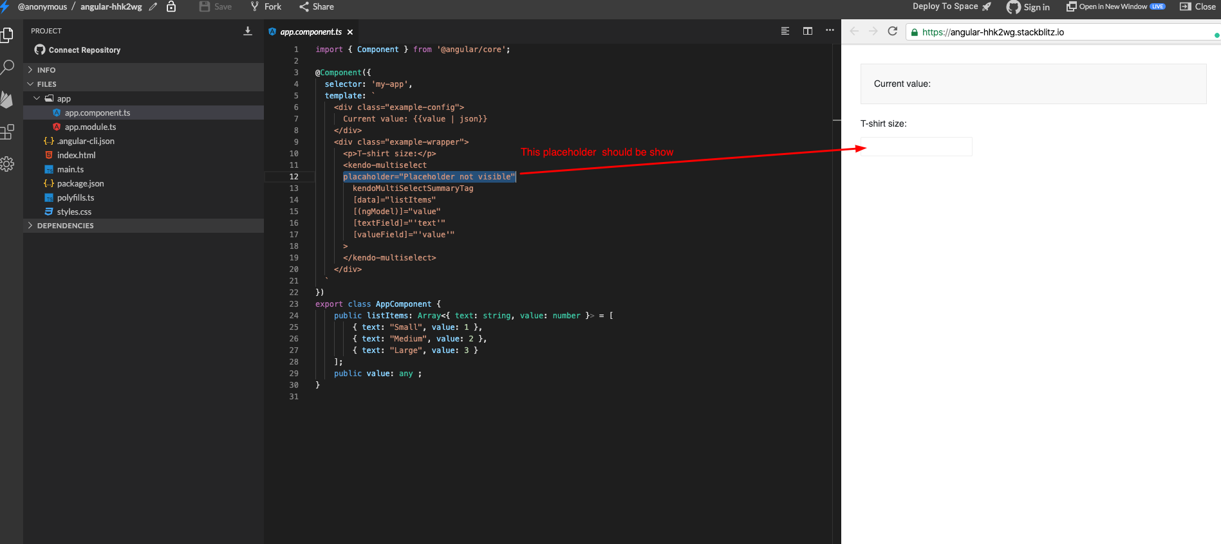Click the PROJECT panel header
Image resolution: width=1221 pixels, height=544 pixels.
click(x=46, y=31)
